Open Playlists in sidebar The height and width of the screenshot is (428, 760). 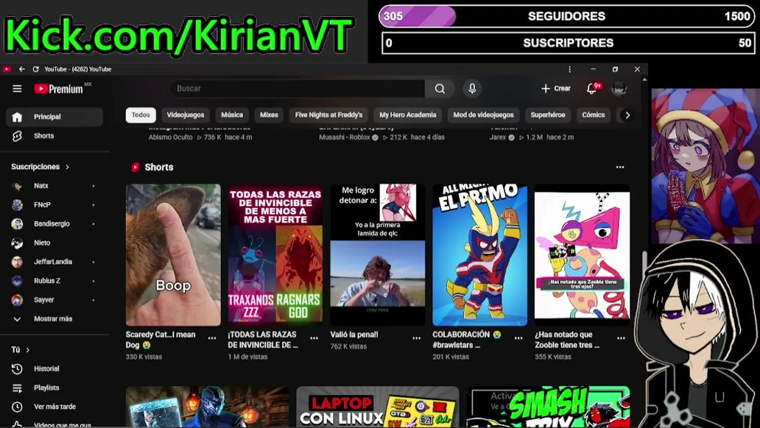click(x=55, y=388)
